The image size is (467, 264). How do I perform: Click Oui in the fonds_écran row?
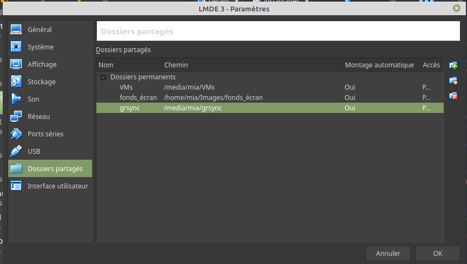(350, 98)
